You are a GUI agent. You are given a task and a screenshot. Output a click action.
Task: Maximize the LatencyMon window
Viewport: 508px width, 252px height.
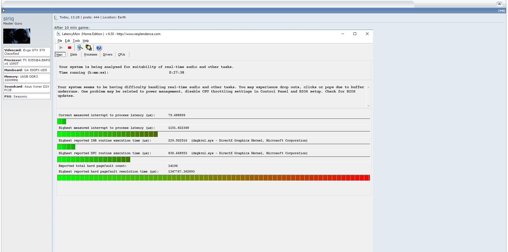pyautogui.click(x=355, y=34)
